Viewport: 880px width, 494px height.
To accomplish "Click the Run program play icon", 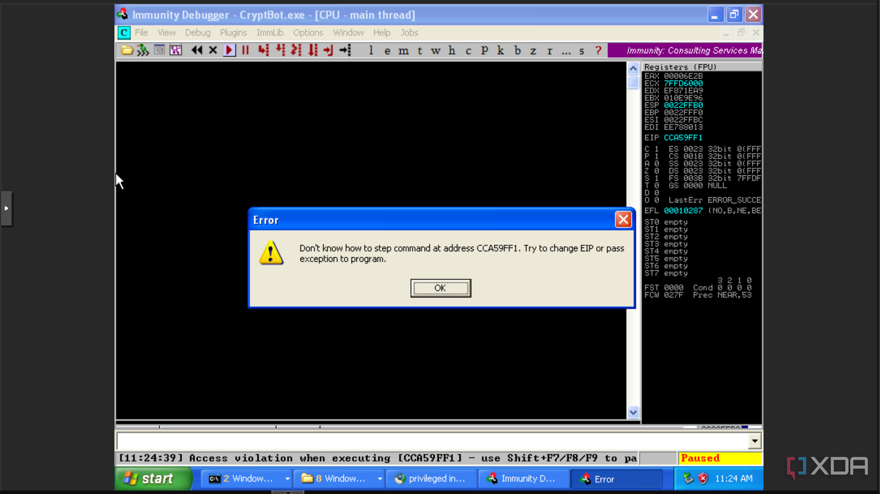I will tap(229, 50).
